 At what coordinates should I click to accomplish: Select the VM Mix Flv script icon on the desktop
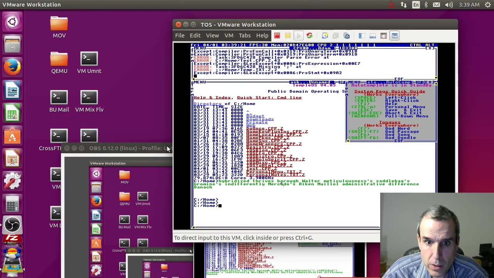tap(89, 102)
